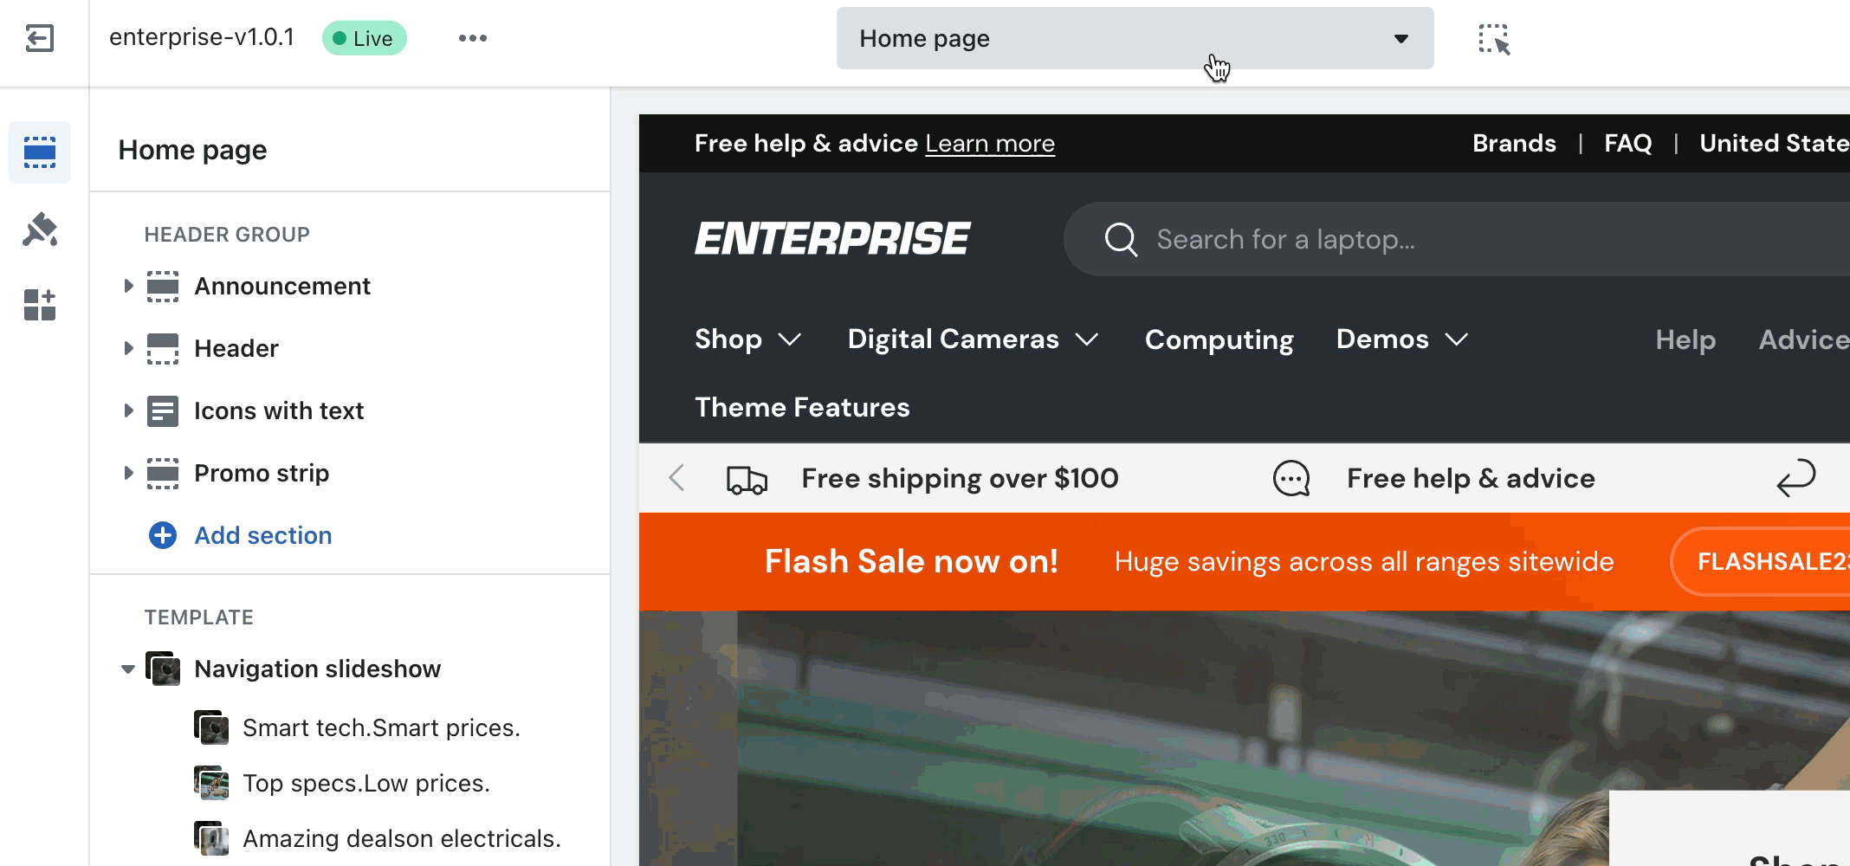
Task: Click the Learn more link
Action: pyautogui.click(x=990, y=143)
